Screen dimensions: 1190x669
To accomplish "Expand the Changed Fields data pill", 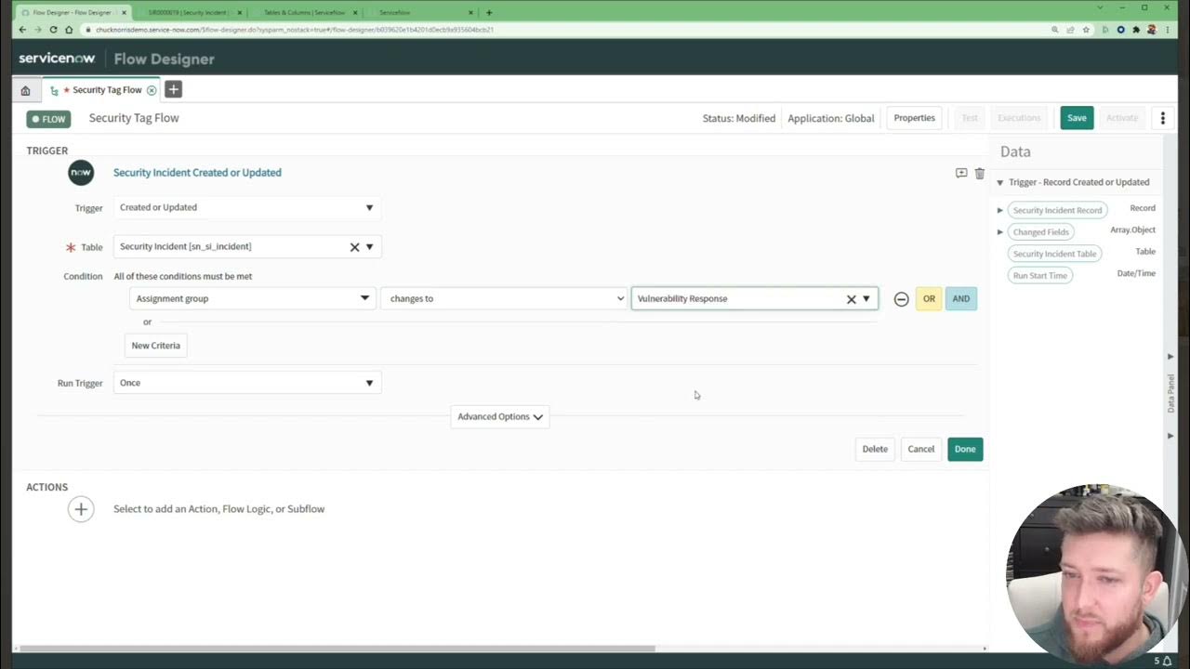I will click(1000, 232).
